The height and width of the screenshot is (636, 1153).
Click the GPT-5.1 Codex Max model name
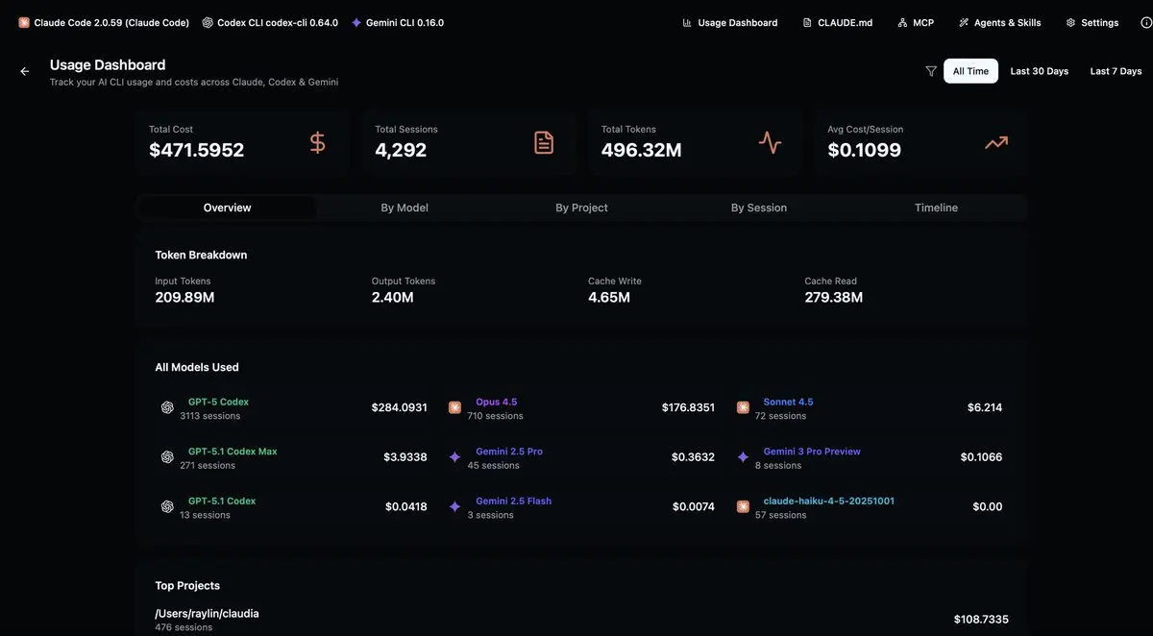point(233,452)
